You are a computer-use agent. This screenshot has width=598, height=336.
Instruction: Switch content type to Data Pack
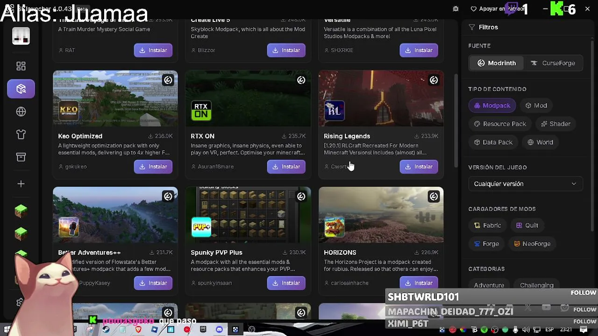pyautogui.click(x=493, y=142)
